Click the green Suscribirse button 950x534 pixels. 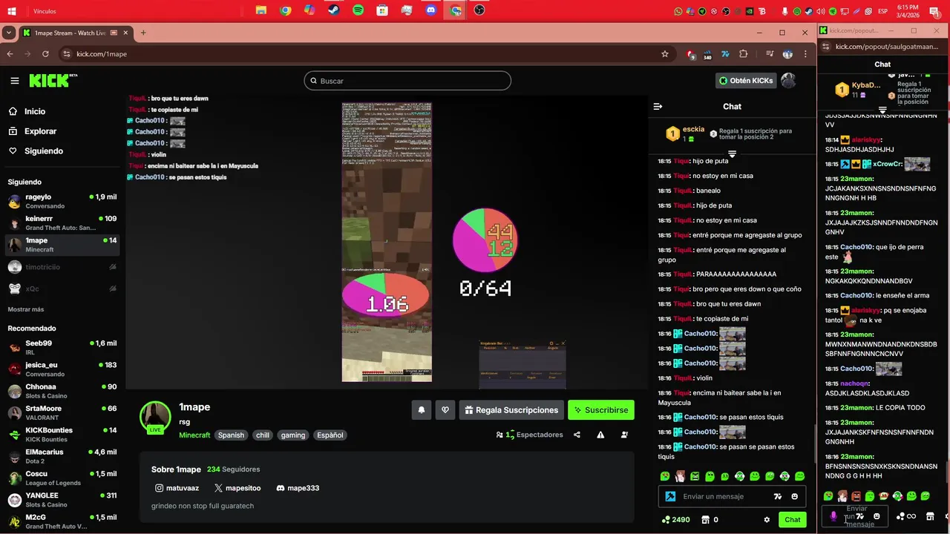coord(601,409)
